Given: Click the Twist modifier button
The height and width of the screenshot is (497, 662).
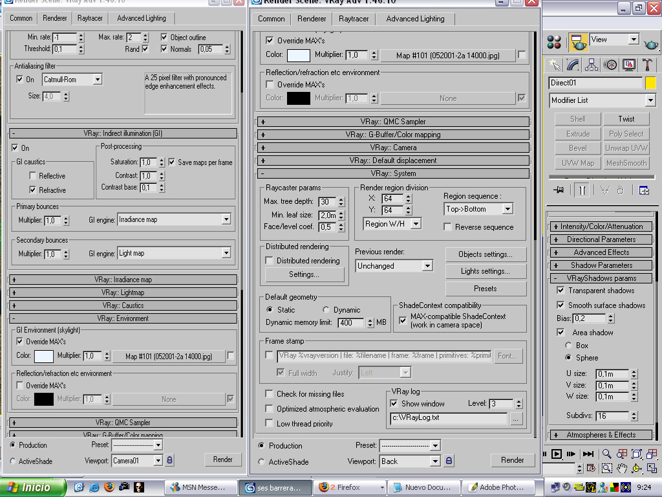Looking at the screenshot, I should [626, 119].
